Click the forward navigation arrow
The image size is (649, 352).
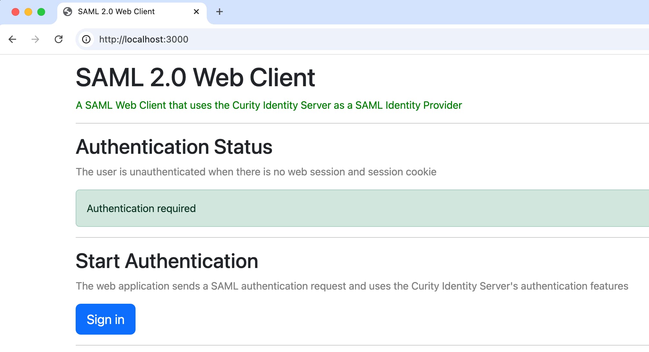click(35, 39)
